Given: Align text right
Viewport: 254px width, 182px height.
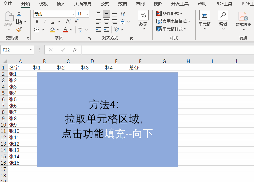Looking at the screenshot, I should point(114,21).
